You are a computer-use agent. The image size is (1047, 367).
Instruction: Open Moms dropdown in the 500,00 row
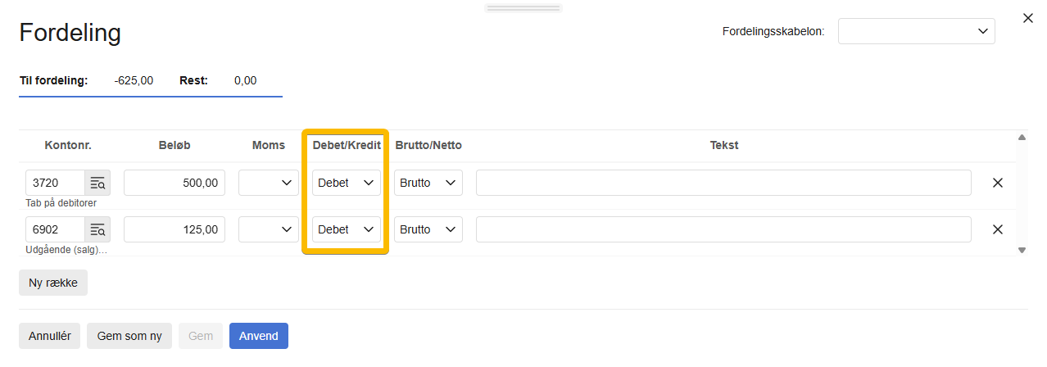click(269, 183)
